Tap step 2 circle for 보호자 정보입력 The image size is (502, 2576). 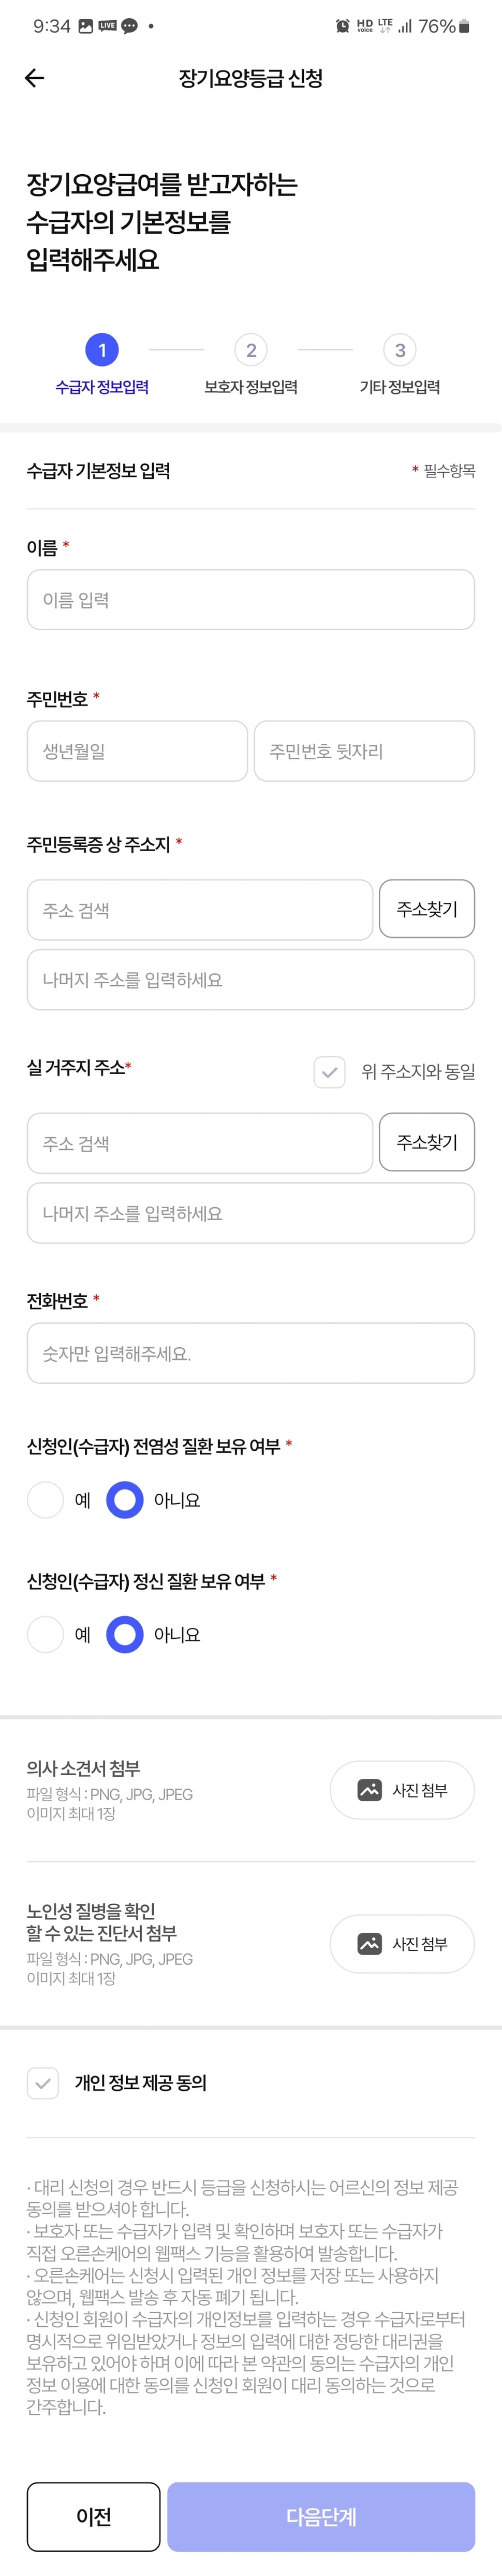250,350
